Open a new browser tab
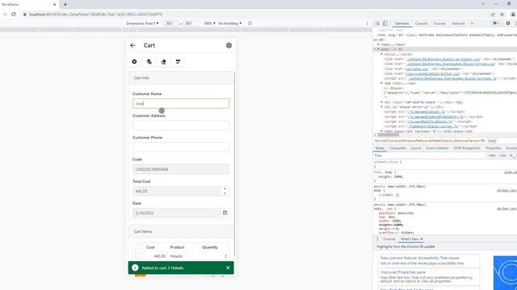 (65, 4)
